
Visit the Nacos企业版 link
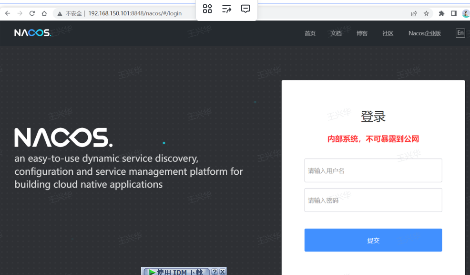(x=424, y=33)
